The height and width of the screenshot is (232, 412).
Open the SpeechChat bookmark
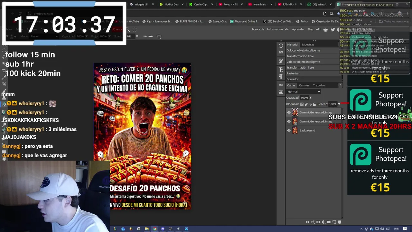tap(217, 22)
